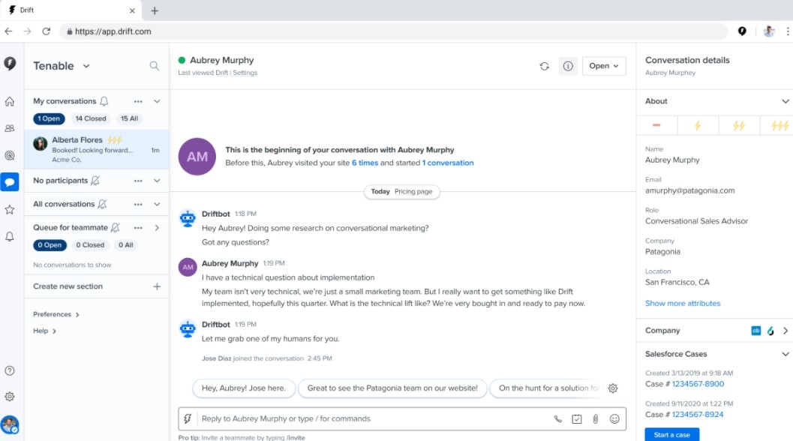The height and width of the screenshot is (441, 793).
Task: Toggle the conversation info icon
Action: (568, 66)
